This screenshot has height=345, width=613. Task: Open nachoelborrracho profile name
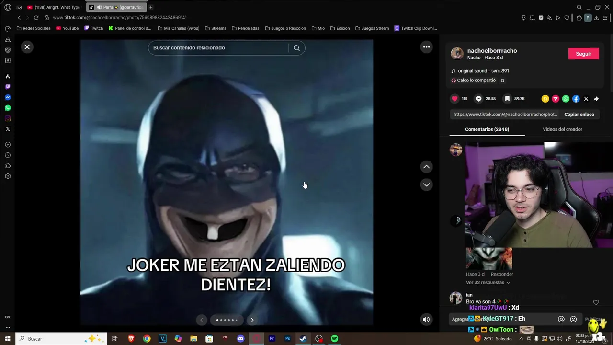[x=492, y=51]
